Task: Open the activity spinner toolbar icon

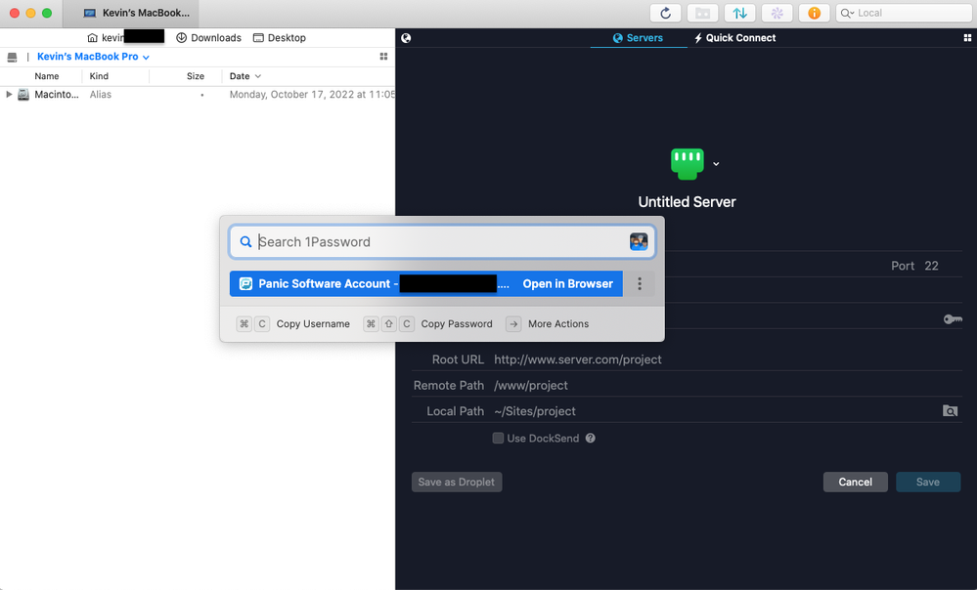Action: point(777,13)
